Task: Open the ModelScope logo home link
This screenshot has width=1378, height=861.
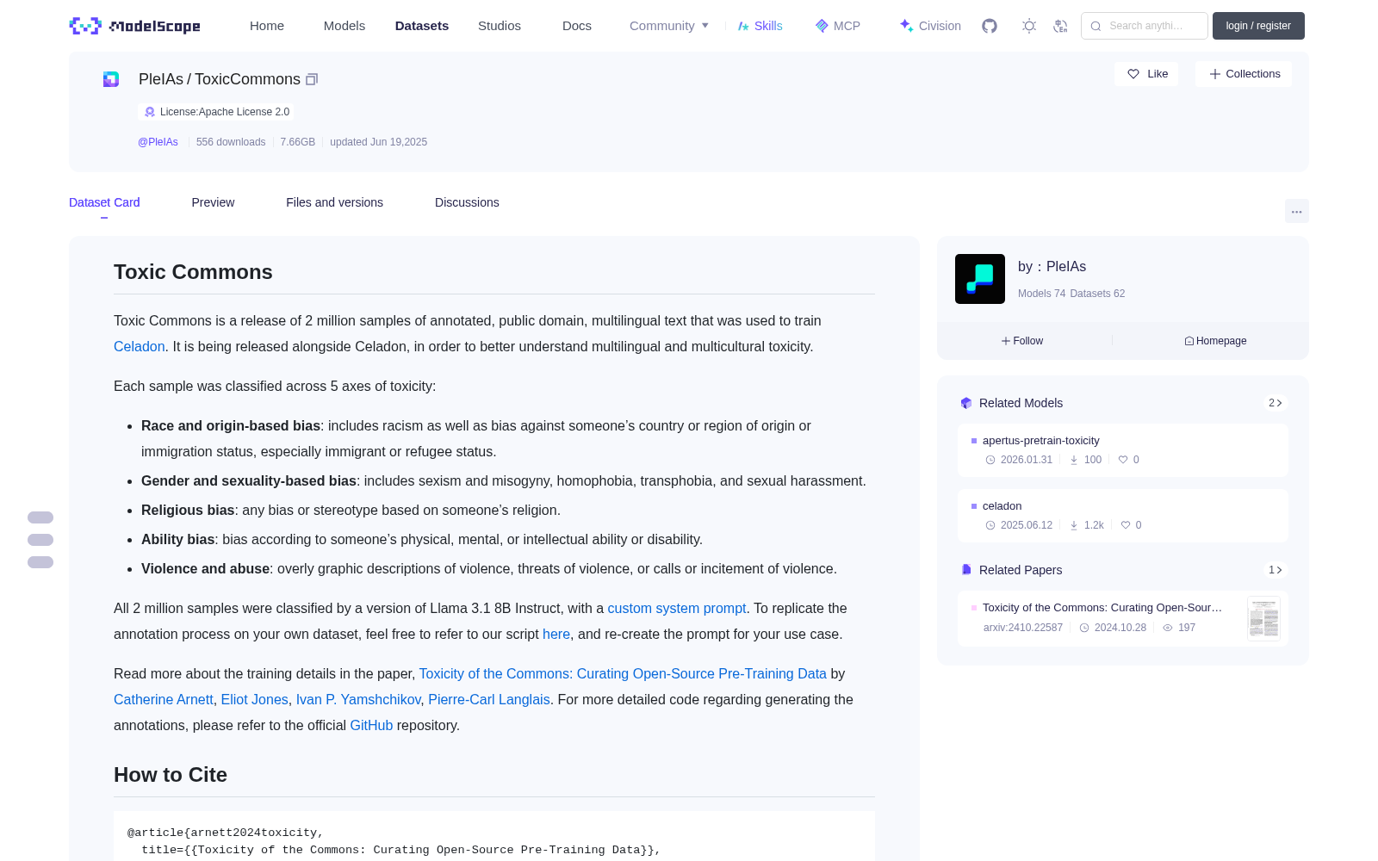Action: 135,26
